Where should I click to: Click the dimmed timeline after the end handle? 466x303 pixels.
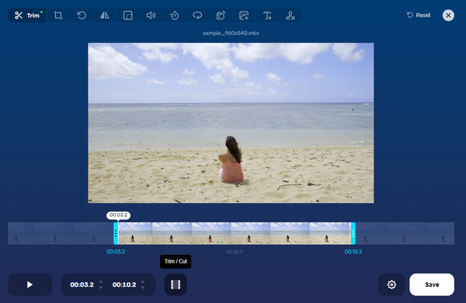click(405, 233)
